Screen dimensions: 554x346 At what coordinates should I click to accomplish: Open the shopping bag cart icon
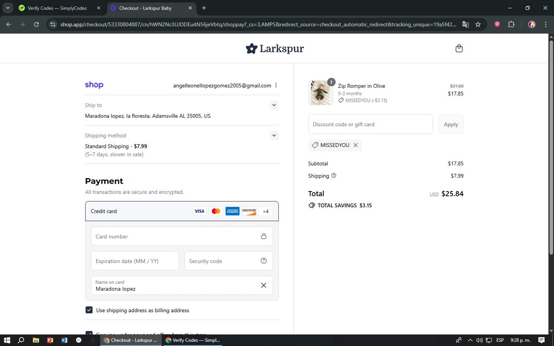click(x=459, y=48)
